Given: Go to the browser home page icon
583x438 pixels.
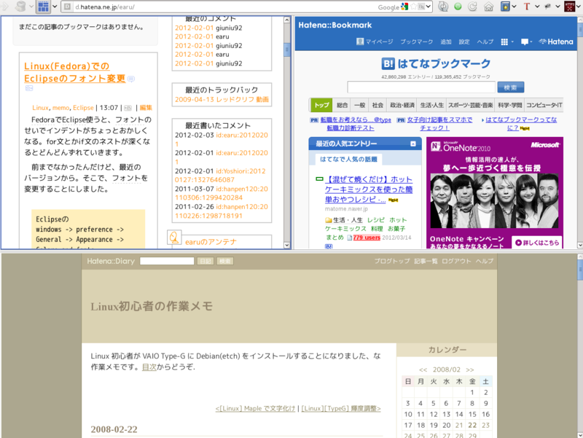Looking at the screenshot, I should click(x=488, y=7).
